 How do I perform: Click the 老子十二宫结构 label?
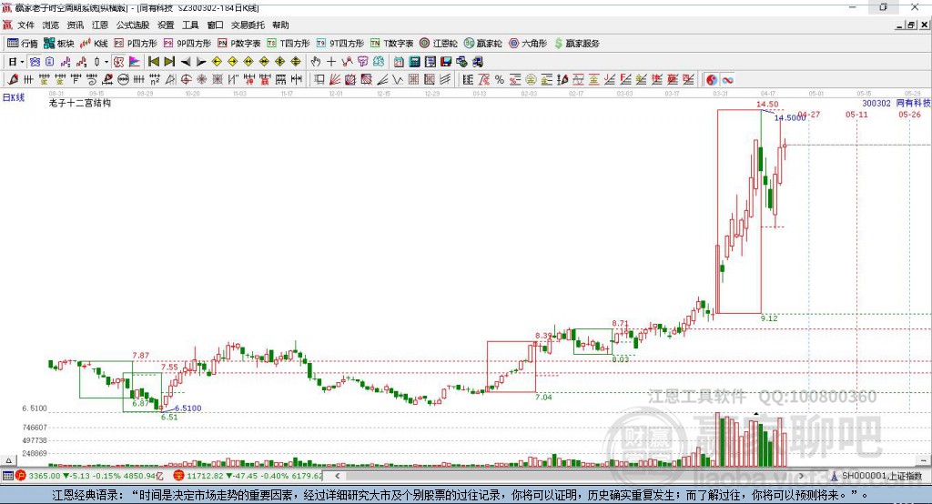[80, 103]
